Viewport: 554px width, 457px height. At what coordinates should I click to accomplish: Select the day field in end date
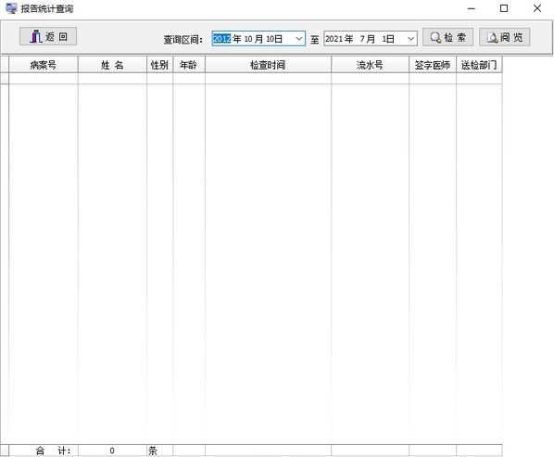[384, 39]
